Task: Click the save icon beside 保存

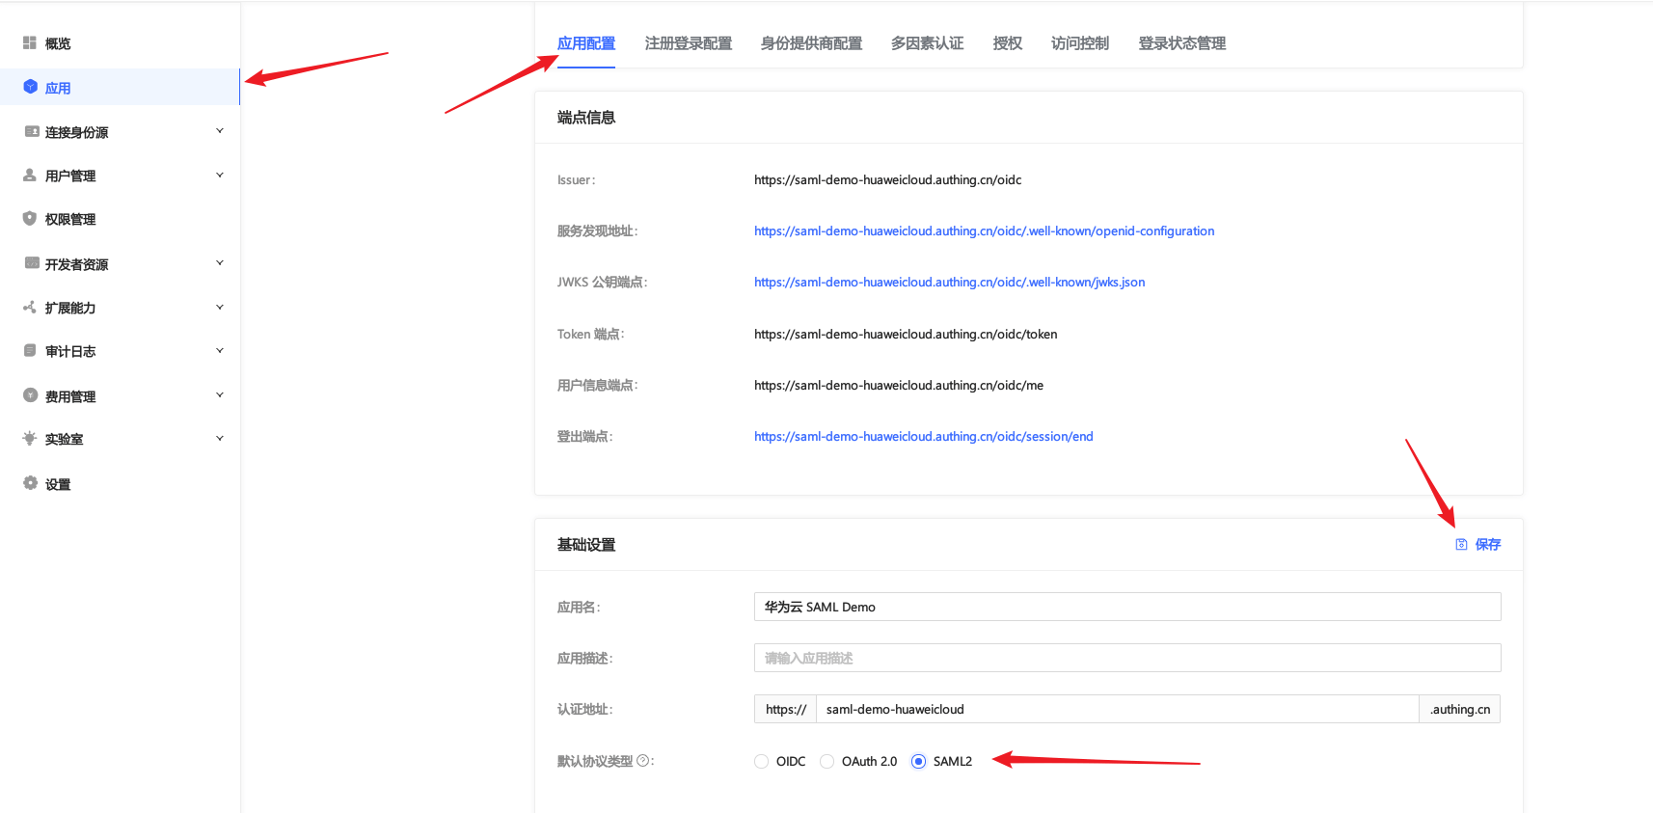Action: click(x=1461, y=545)
